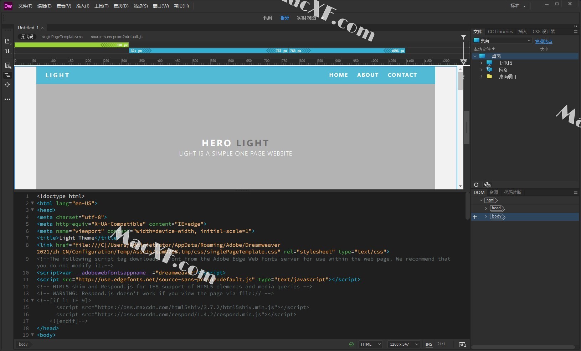Click the green no-errors checkmark icon
The width and height of the screenshot is (581, 351).
point(351,344)
